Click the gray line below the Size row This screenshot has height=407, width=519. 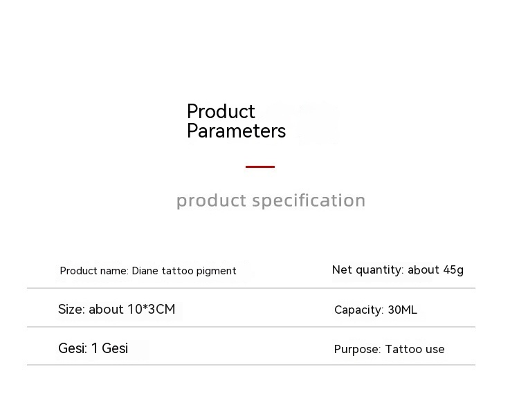[x=251, y=327]
